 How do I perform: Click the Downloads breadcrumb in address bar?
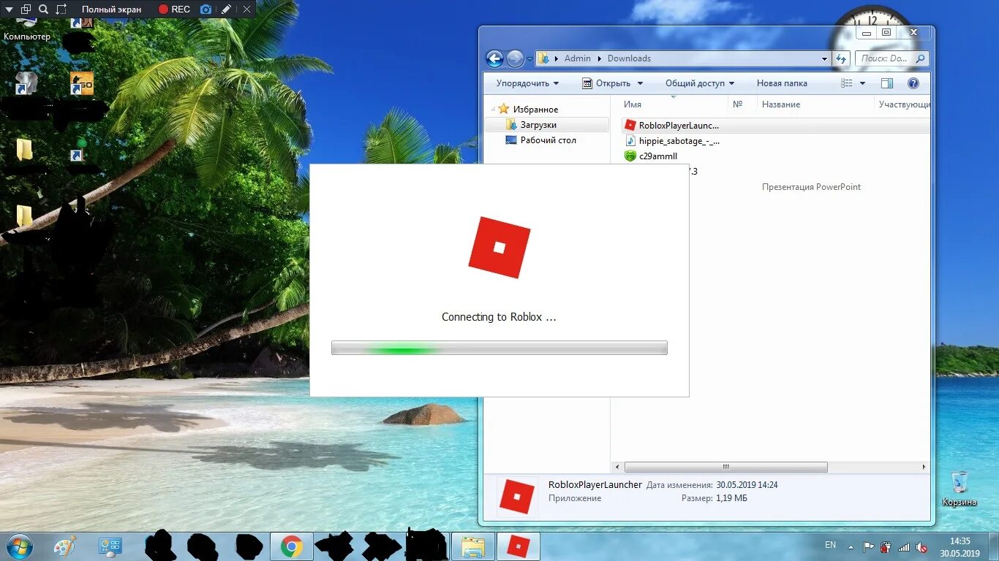(x=629, y=58)
